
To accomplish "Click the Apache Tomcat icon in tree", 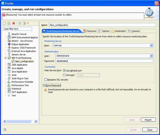I will (x=9, y=34).
